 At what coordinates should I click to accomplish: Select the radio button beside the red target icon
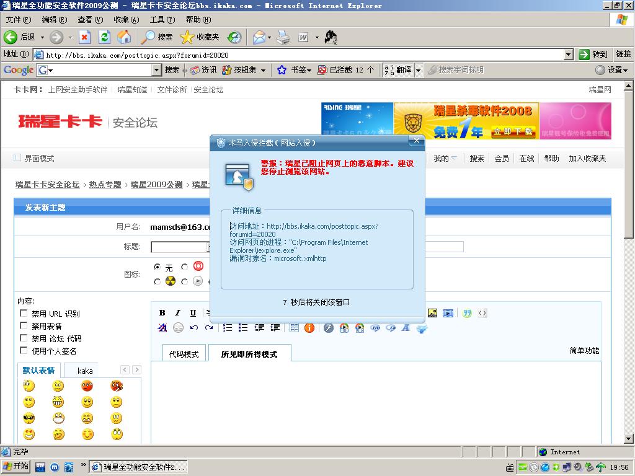coord(185,267)
